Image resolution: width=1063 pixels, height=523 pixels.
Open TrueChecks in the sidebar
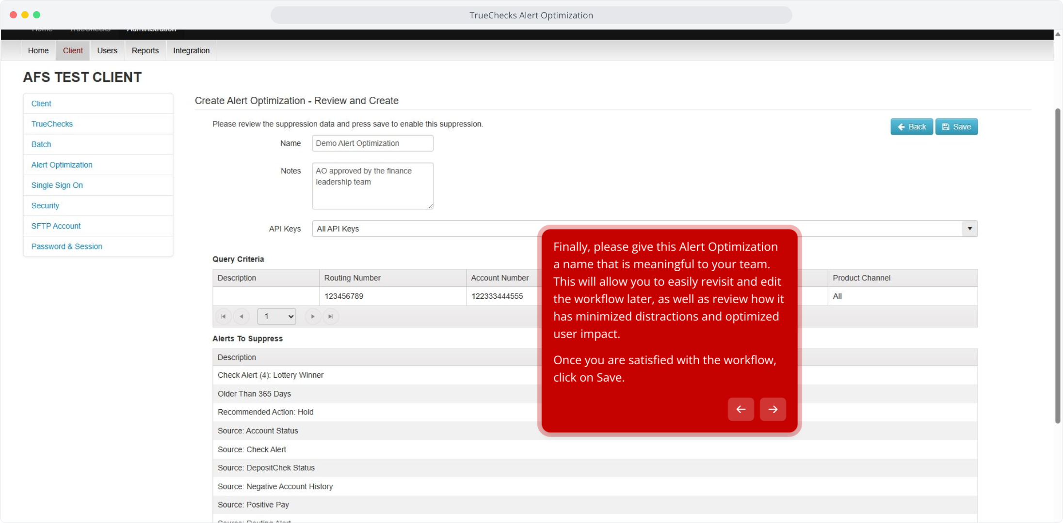(x=98, y=124)
